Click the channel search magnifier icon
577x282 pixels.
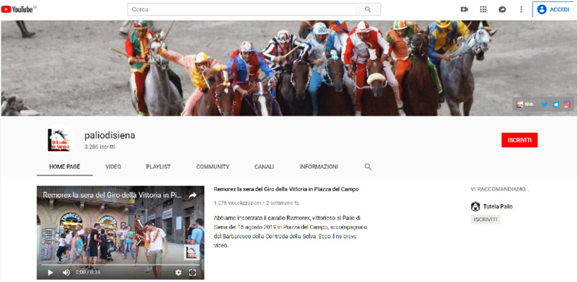tap(368, 167)
